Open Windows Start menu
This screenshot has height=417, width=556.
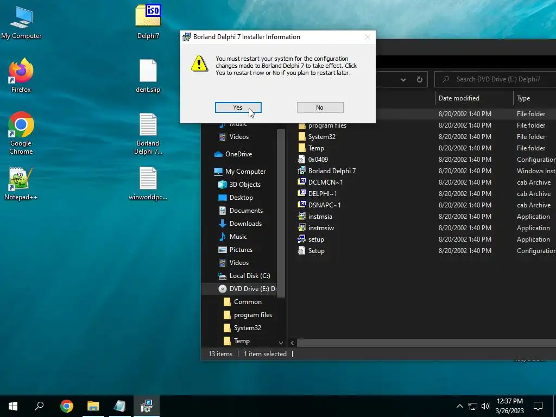click(x=13, y=406)
